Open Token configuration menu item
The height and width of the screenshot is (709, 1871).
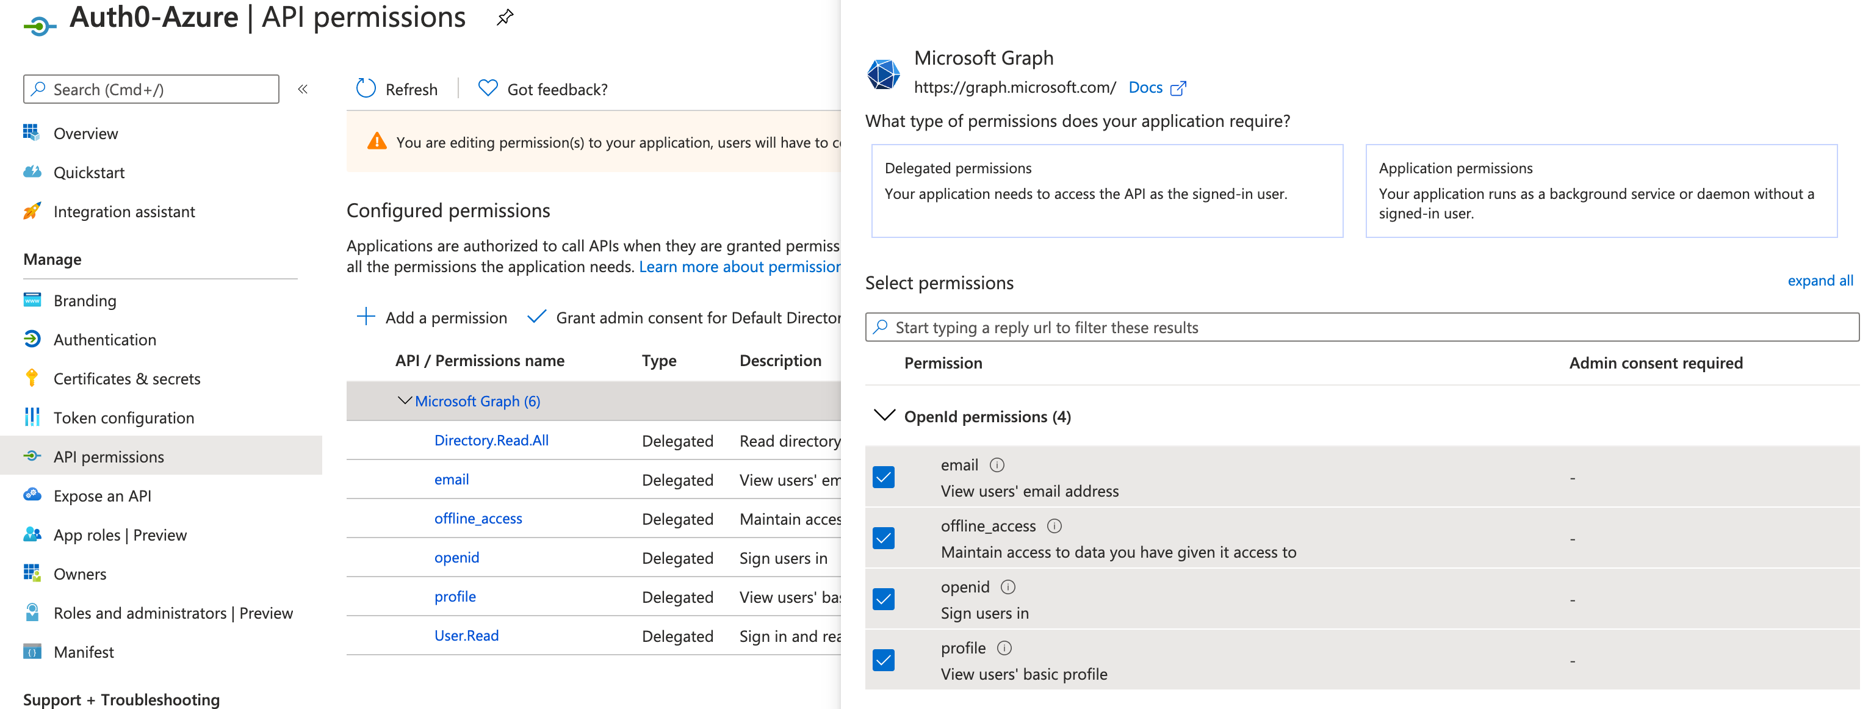pyautogui.click(x=123, y=418)
